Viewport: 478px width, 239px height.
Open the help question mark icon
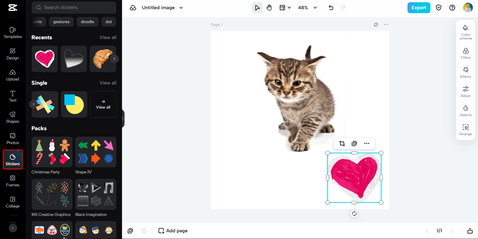[452, 7]
